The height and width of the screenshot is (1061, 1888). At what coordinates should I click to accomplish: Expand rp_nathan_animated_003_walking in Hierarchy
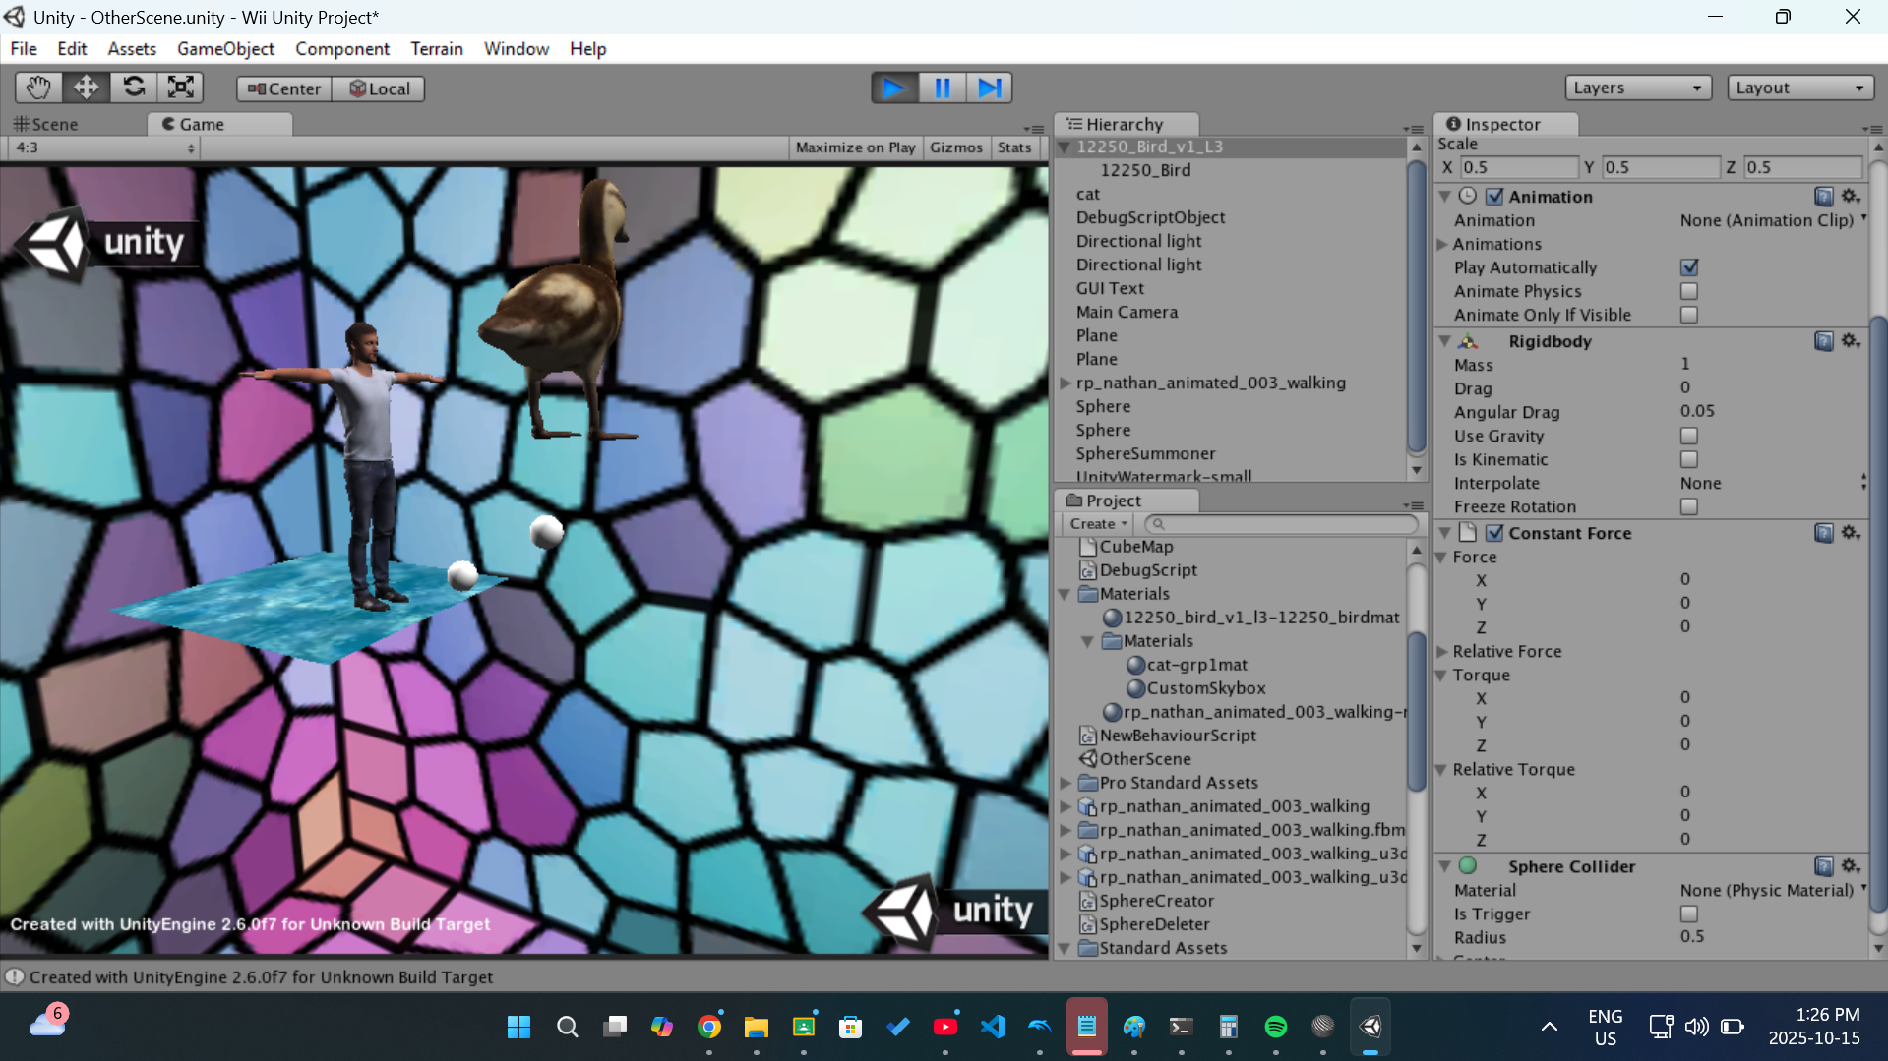point(1065,383)
